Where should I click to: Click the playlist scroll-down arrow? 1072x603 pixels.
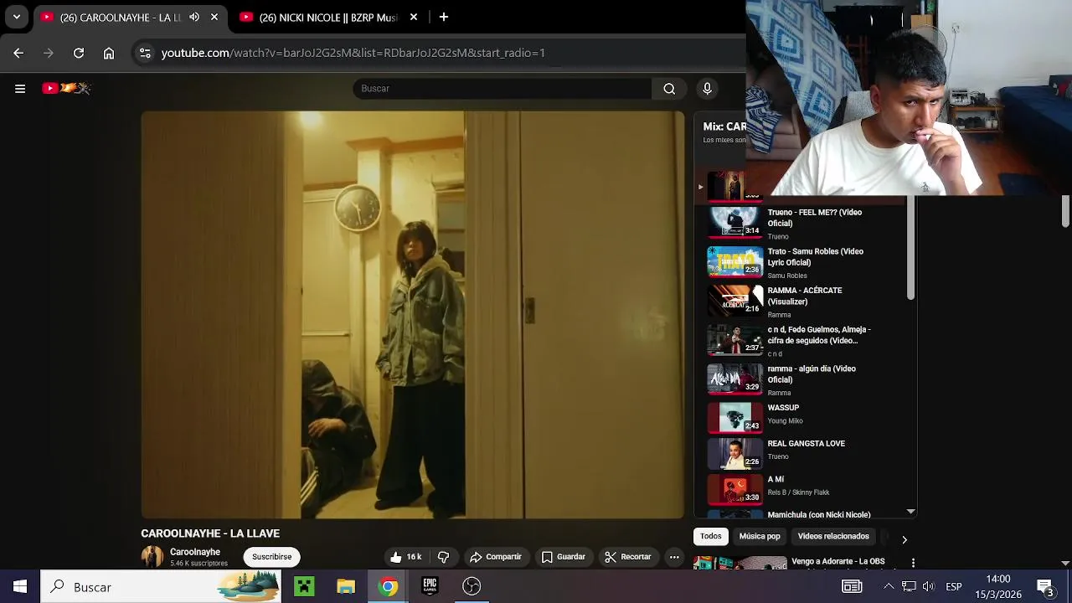click(910, 512)
